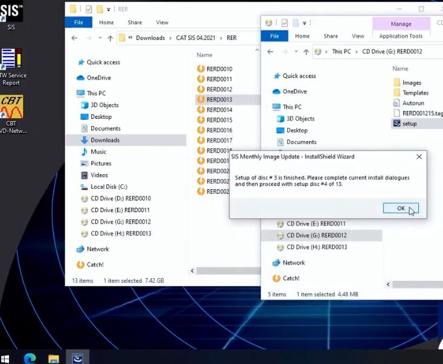Screen dimensions: 443x364
Task: Go back in RER window
Action: [74, 38]
